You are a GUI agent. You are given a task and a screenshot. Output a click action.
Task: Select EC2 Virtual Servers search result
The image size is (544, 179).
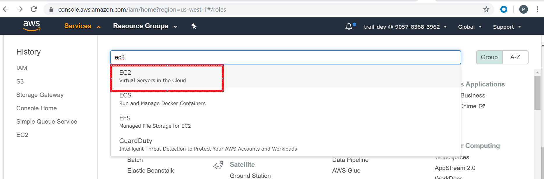tap(152, 76)
